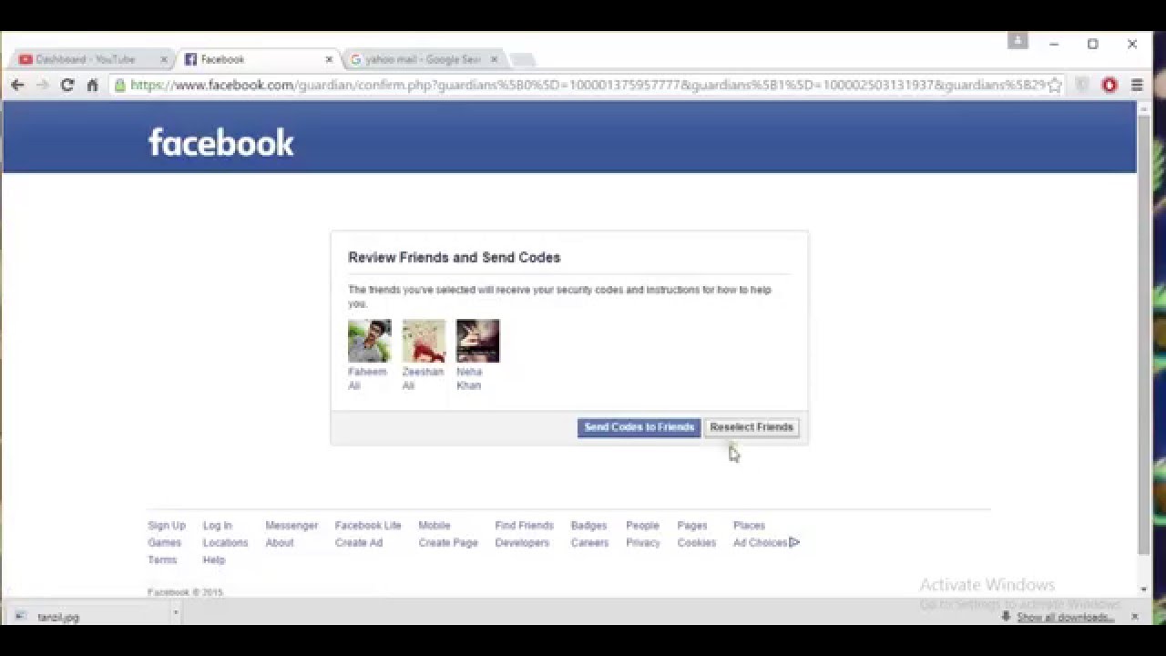Open Games footer link
Viewport: 1166px width, 656px height.
click(164, 543)
